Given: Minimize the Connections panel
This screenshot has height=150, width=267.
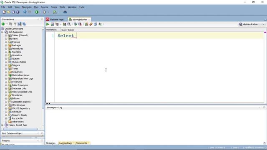Looking at the screenshot, I should tap(42, 19).
